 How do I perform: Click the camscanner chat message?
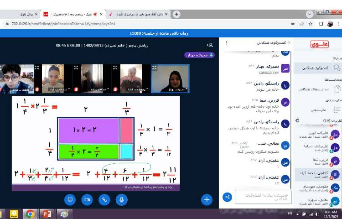pos(269,73)
